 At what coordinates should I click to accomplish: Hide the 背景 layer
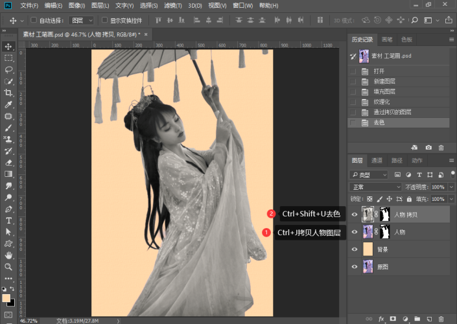coord(355,249)
